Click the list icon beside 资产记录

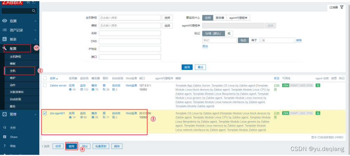coord(4,30)
